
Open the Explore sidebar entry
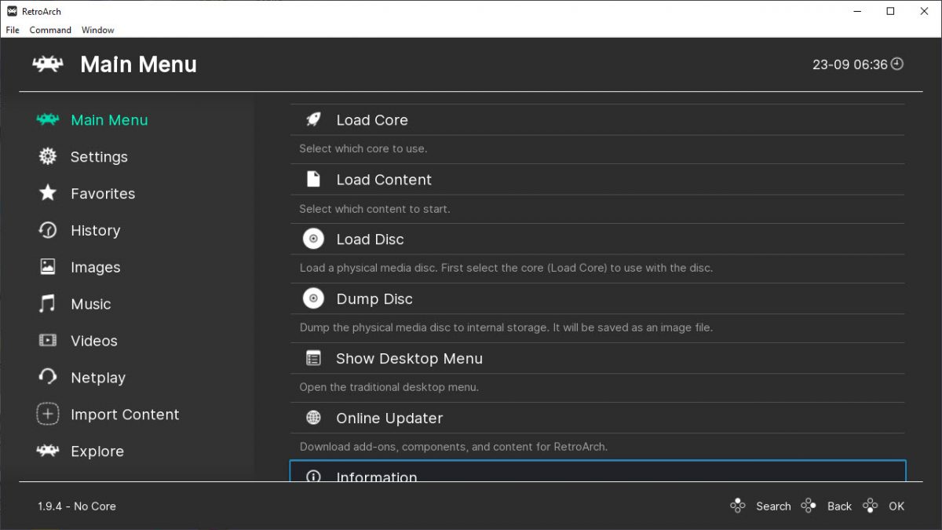coord(97,451)
